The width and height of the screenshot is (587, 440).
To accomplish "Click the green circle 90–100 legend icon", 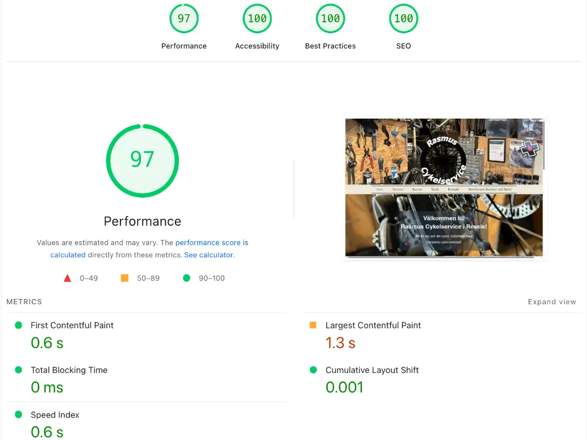I will coord(186,278).
